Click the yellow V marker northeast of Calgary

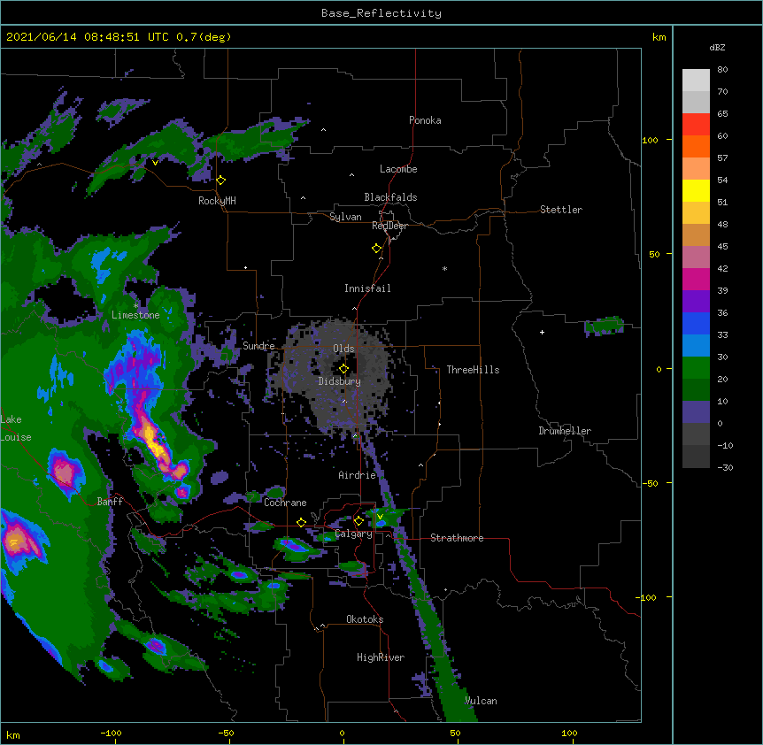(380, 517)
